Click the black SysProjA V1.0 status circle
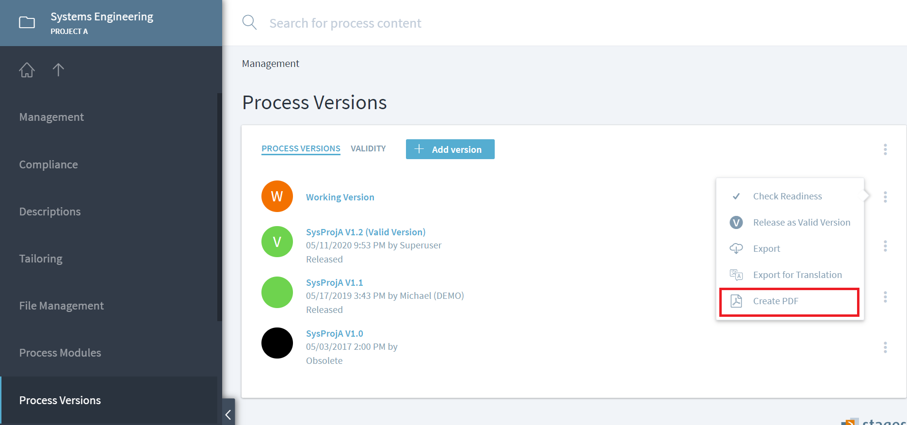Screen dimensions: 907x425 pyautogui.click(x=277, y=343)
